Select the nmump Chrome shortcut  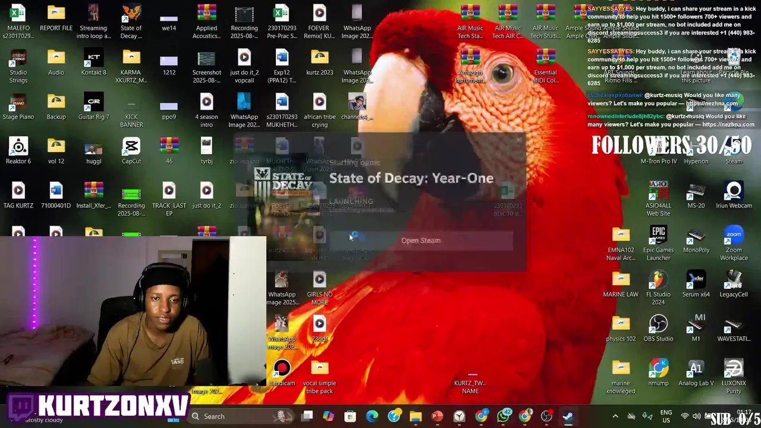coord(658,373)
